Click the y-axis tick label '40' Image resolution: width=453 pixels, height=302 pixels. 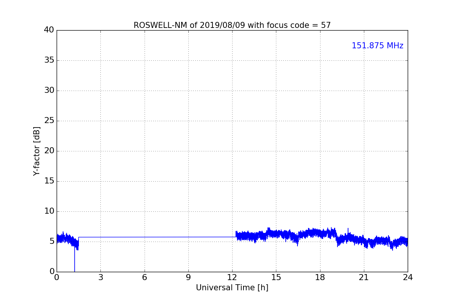click(49, 30)
